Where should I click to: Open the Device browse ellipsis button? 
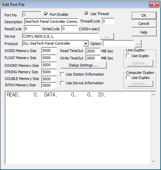(x=107, y=36)
